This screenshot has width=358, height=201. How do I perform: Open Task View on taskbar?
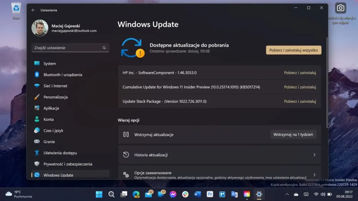tap(124, 194)
